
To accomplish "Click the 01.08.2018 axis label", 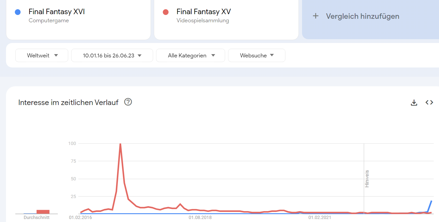I will (200, 218).
